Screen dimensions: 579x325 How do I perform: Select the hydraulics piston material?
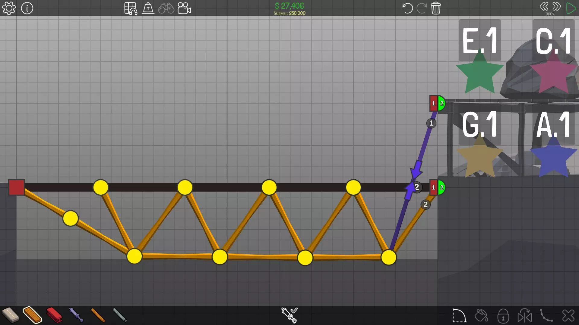76,315
